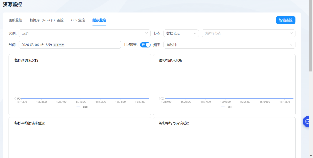This screenshot has height=158, width=313.
Task: Open the 数据节点 node type dropdown
Action: (x=181, y=33)
